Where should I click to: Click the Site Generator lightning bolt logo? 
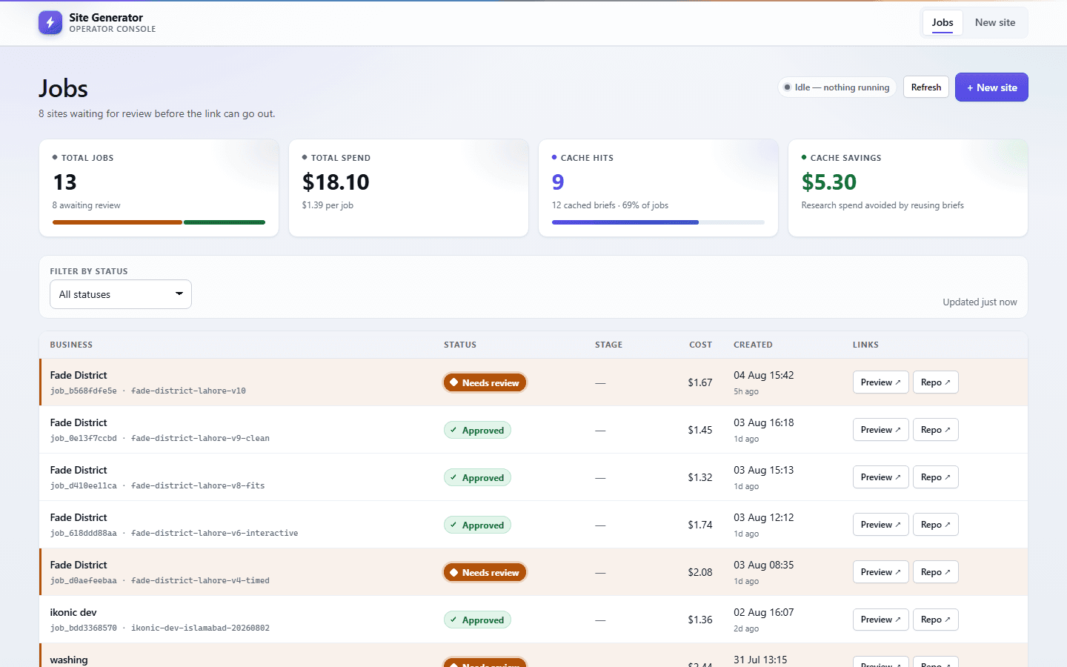pyautogui.click(x=50, y=23)
